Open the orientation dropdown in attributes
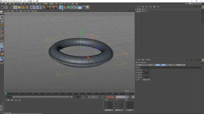The height and width of the screenshot is (114, 204). 146,80
